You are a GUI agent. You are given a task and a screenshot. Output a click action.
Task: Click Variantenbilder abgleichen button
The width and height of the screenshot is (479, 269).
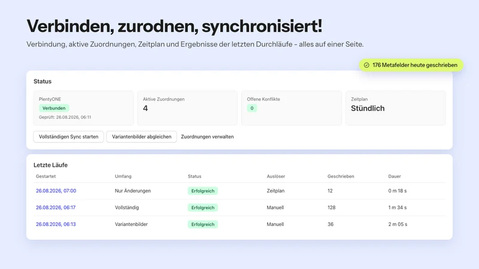(x=141, y=137)
